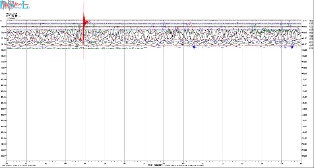
Task: Click the TIME (MINUTES) axis label
Action: 156,165
